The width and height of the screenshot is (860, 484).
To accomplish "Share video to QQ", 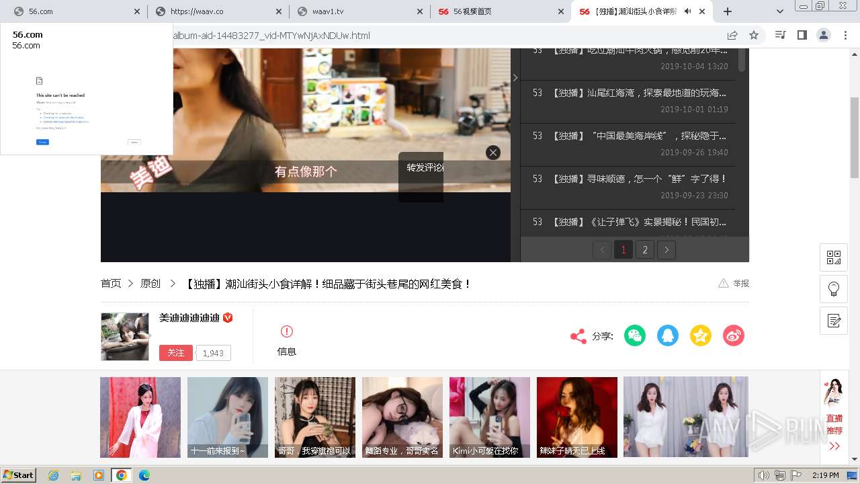I will coord(667,335).
